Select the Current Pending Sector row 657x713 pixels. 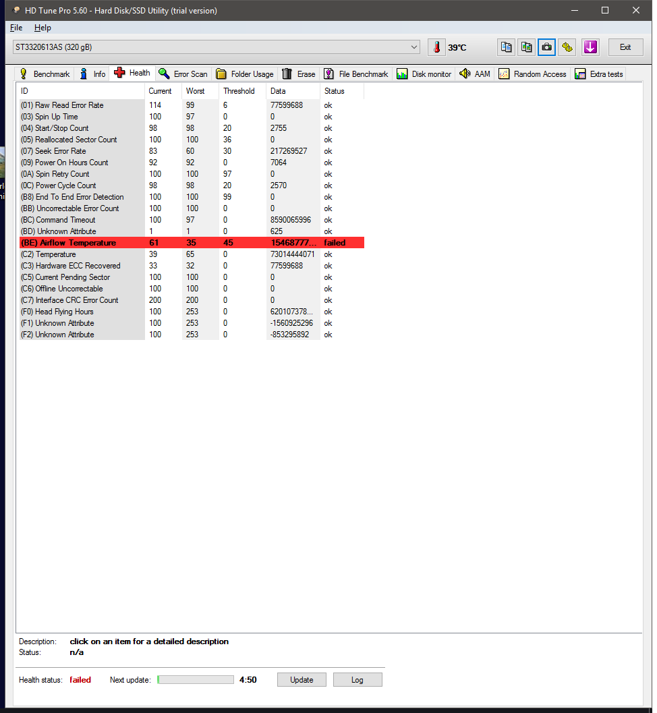[x=192, y=277]
